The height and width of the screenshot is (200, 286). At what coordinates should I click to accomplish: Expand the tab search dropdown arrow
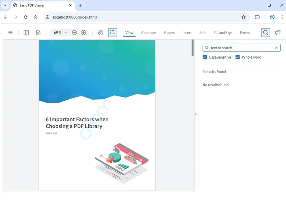tap(5, 5)
